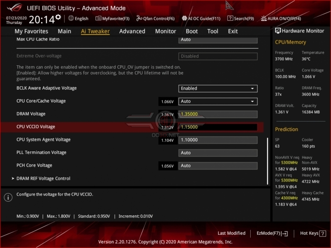Open BCLK Aware Adaptive Voltage dropdown
The height and width of the screenshot is (248, 331).
(x=218, y=88)
